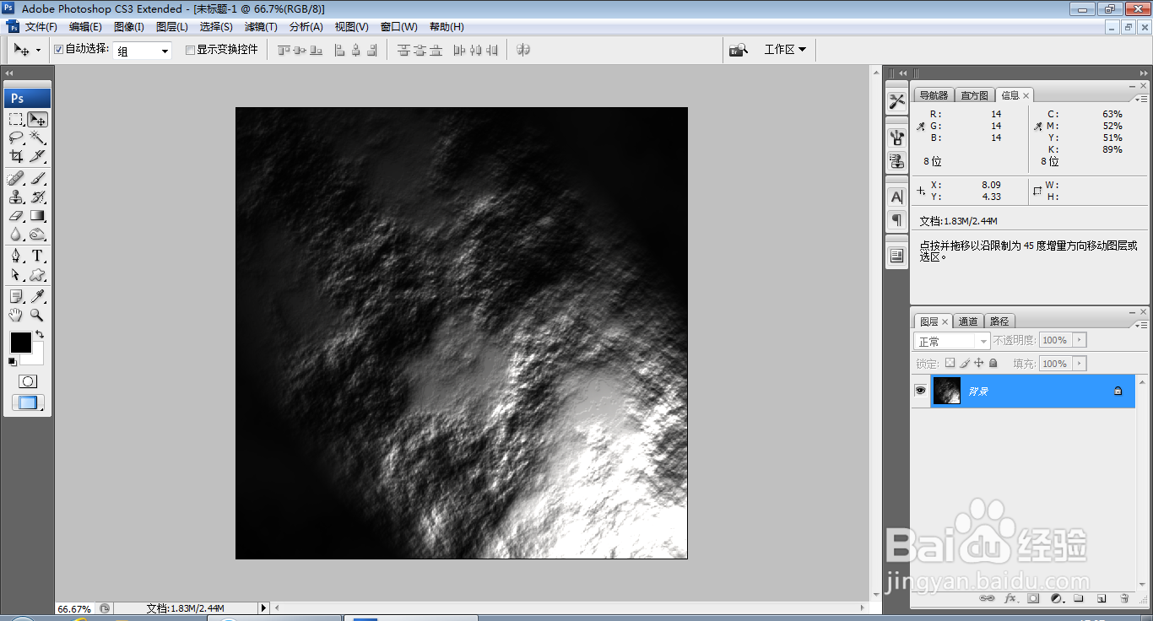Select the History Brush tool

click(37, 197)
